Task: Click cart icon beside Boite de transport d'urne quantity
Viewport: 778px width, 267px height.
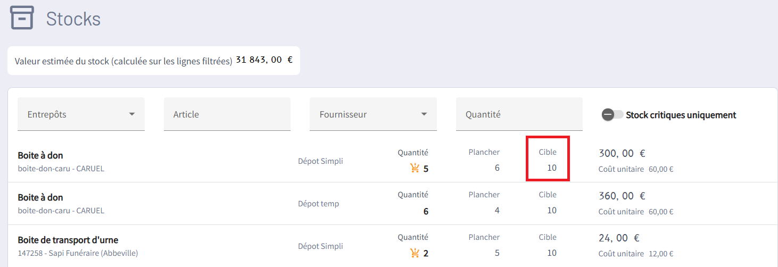Action: coord(415,253)
